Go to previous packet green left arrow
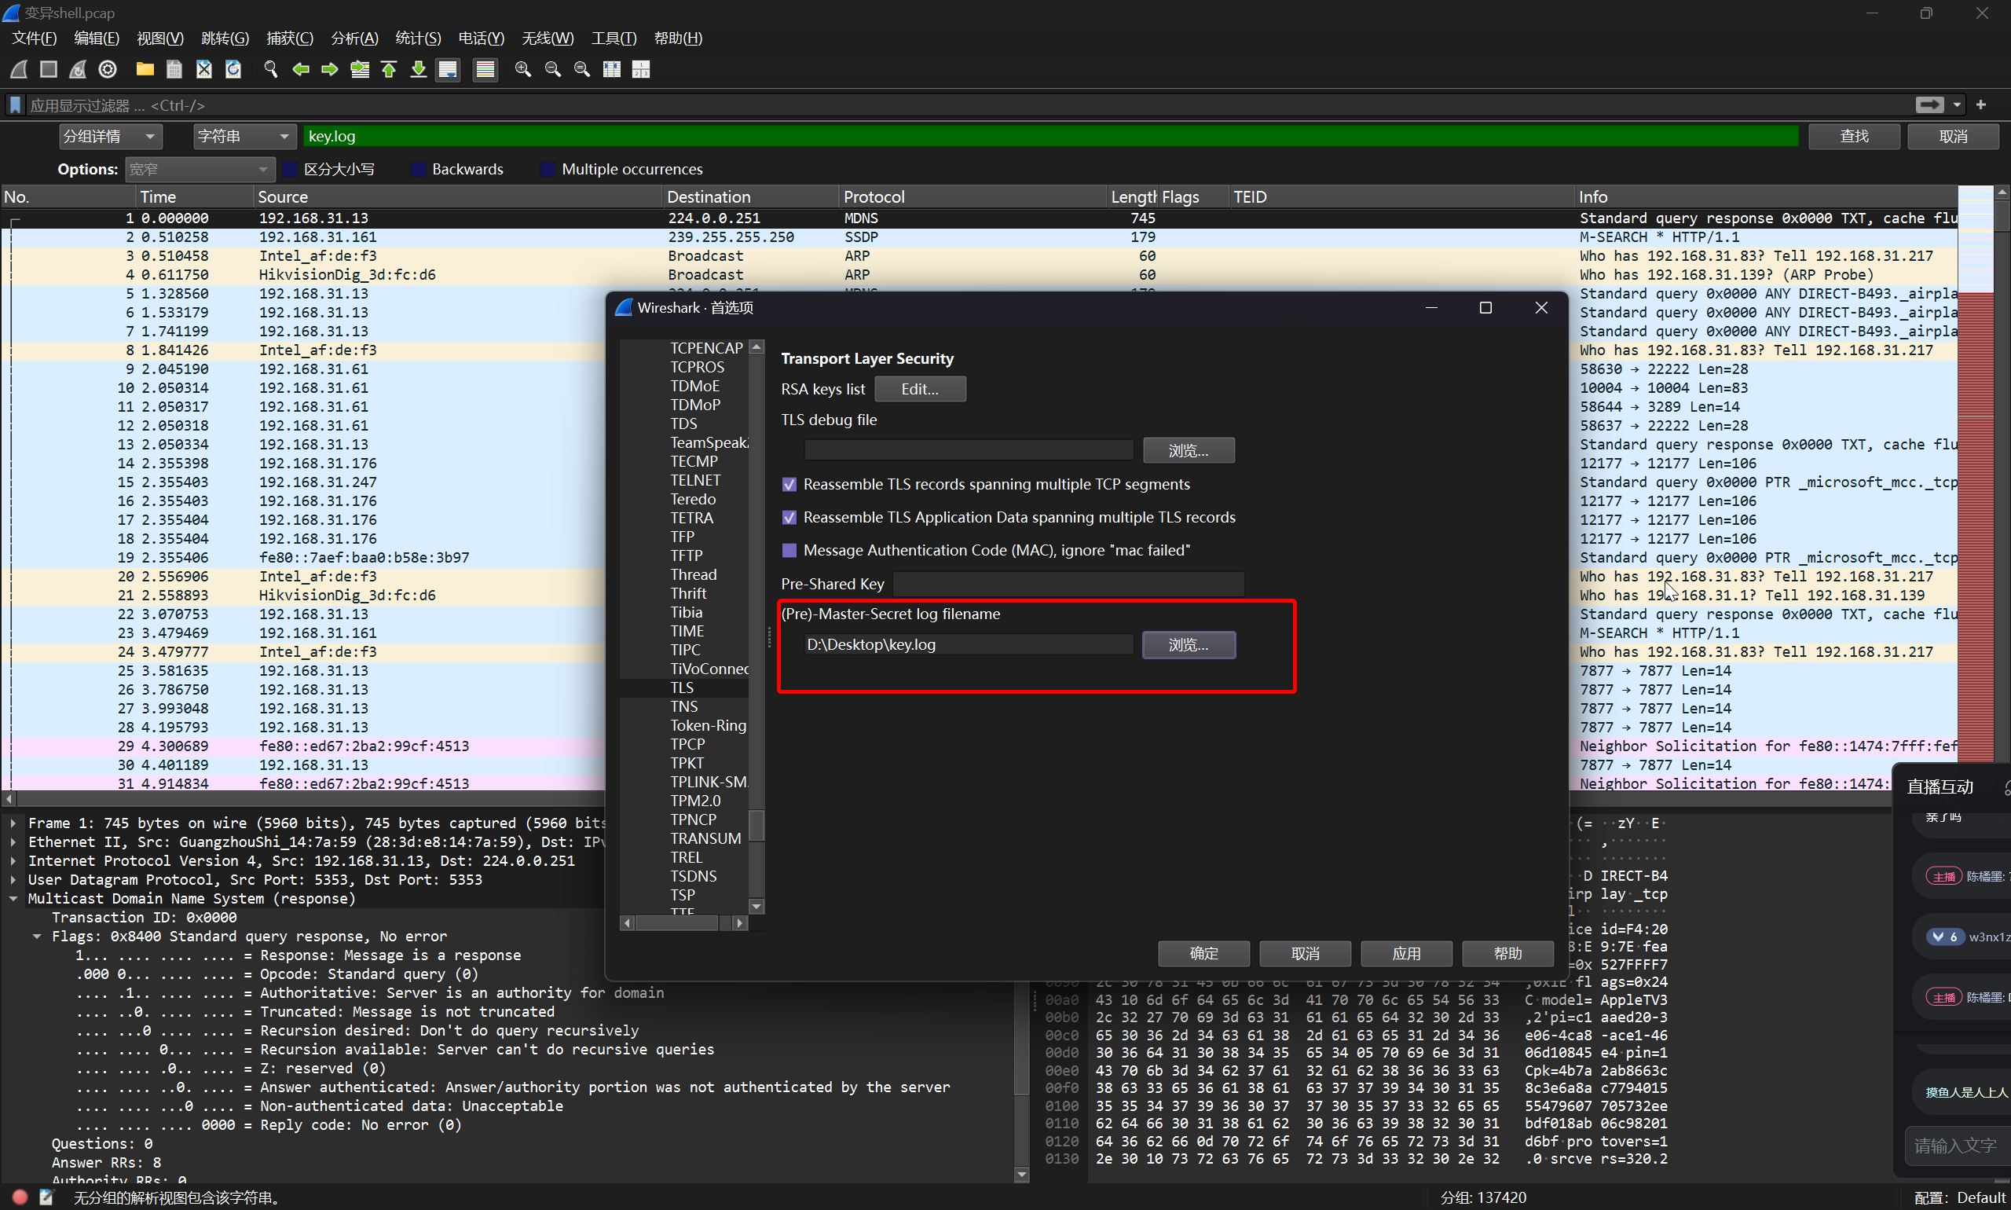 tap(300, 69)
